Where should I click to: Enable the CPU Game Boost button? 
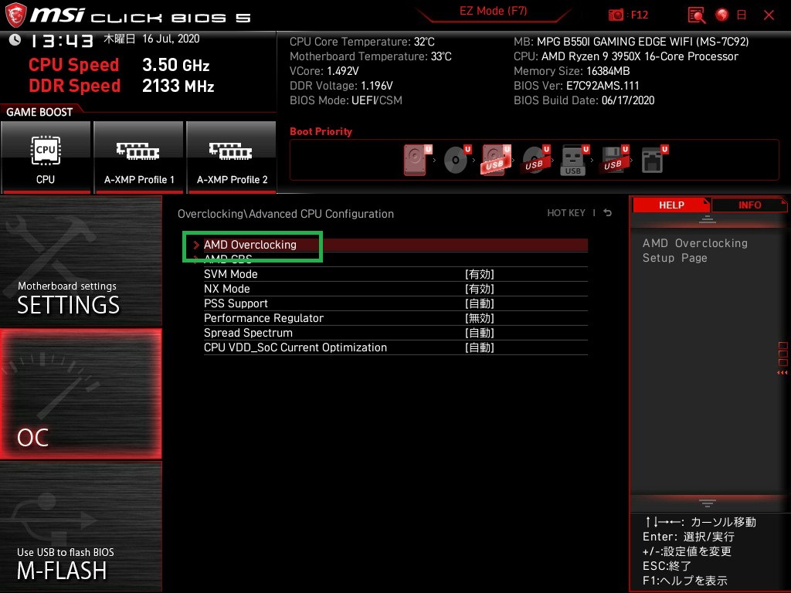coord(46,158)
